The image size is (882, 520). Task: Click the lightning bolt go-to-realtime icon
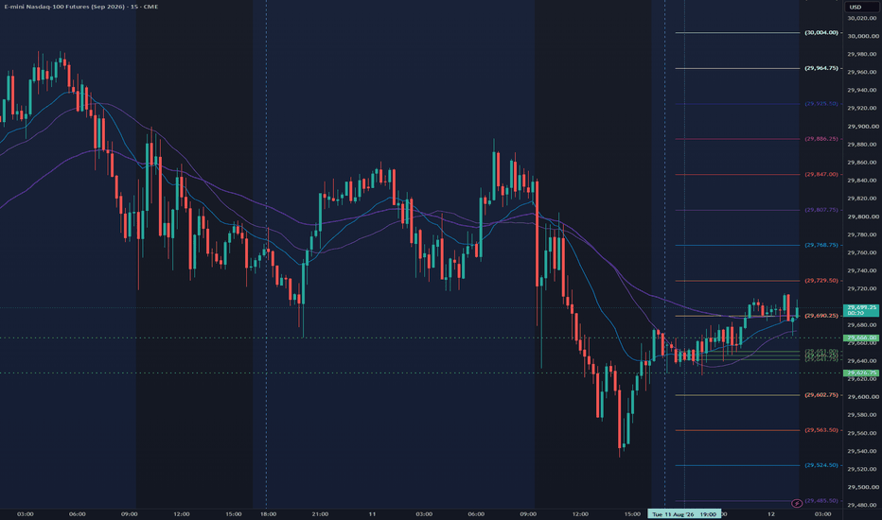click(x=797, y=503)
